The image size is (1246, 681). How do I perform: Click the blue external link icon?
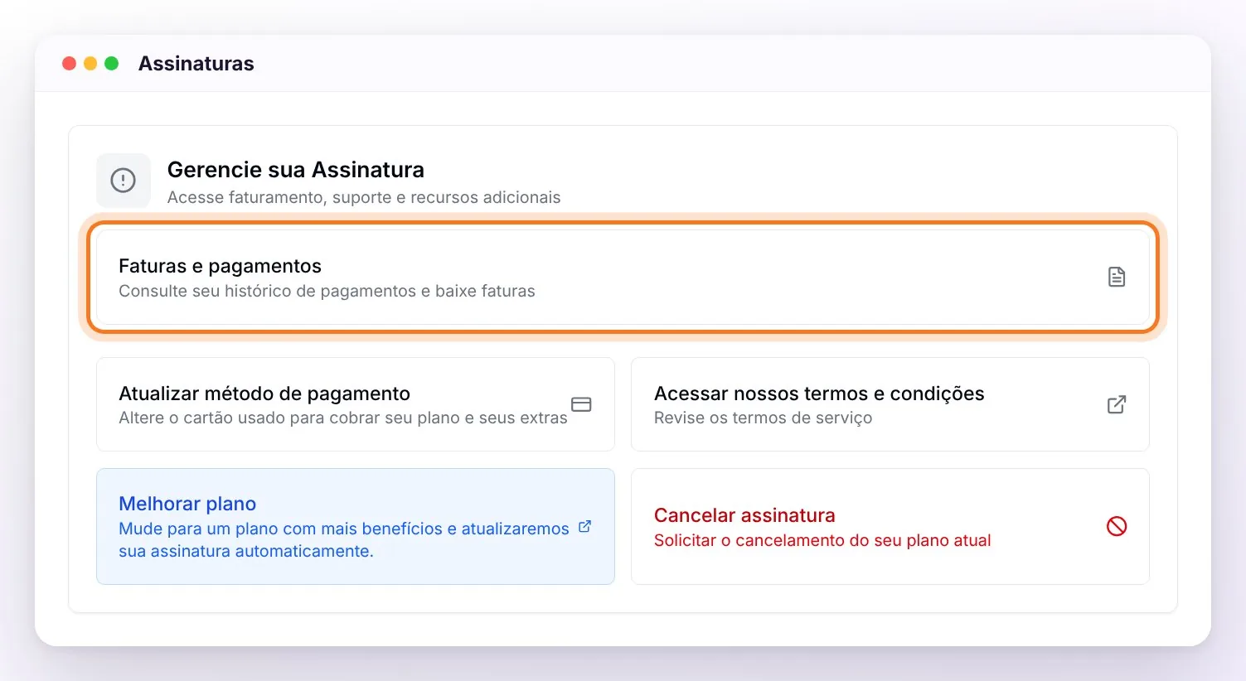pyautogui.click(x=584, y=526)
